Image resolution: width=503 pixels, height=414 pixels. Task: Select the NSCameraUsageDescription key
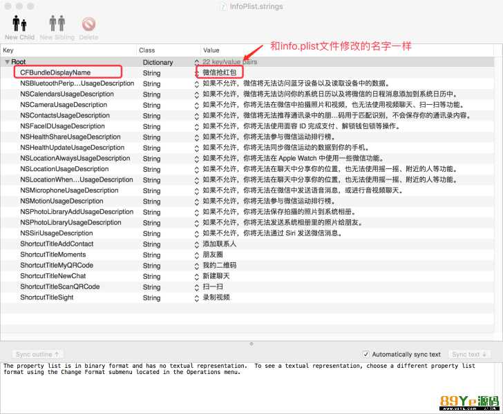point(64,105)
